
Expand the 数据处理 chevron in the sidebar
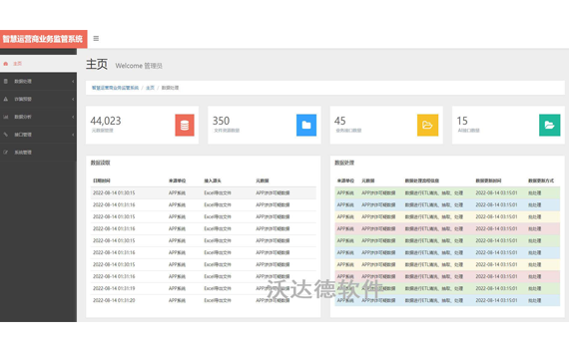(73, 81)
